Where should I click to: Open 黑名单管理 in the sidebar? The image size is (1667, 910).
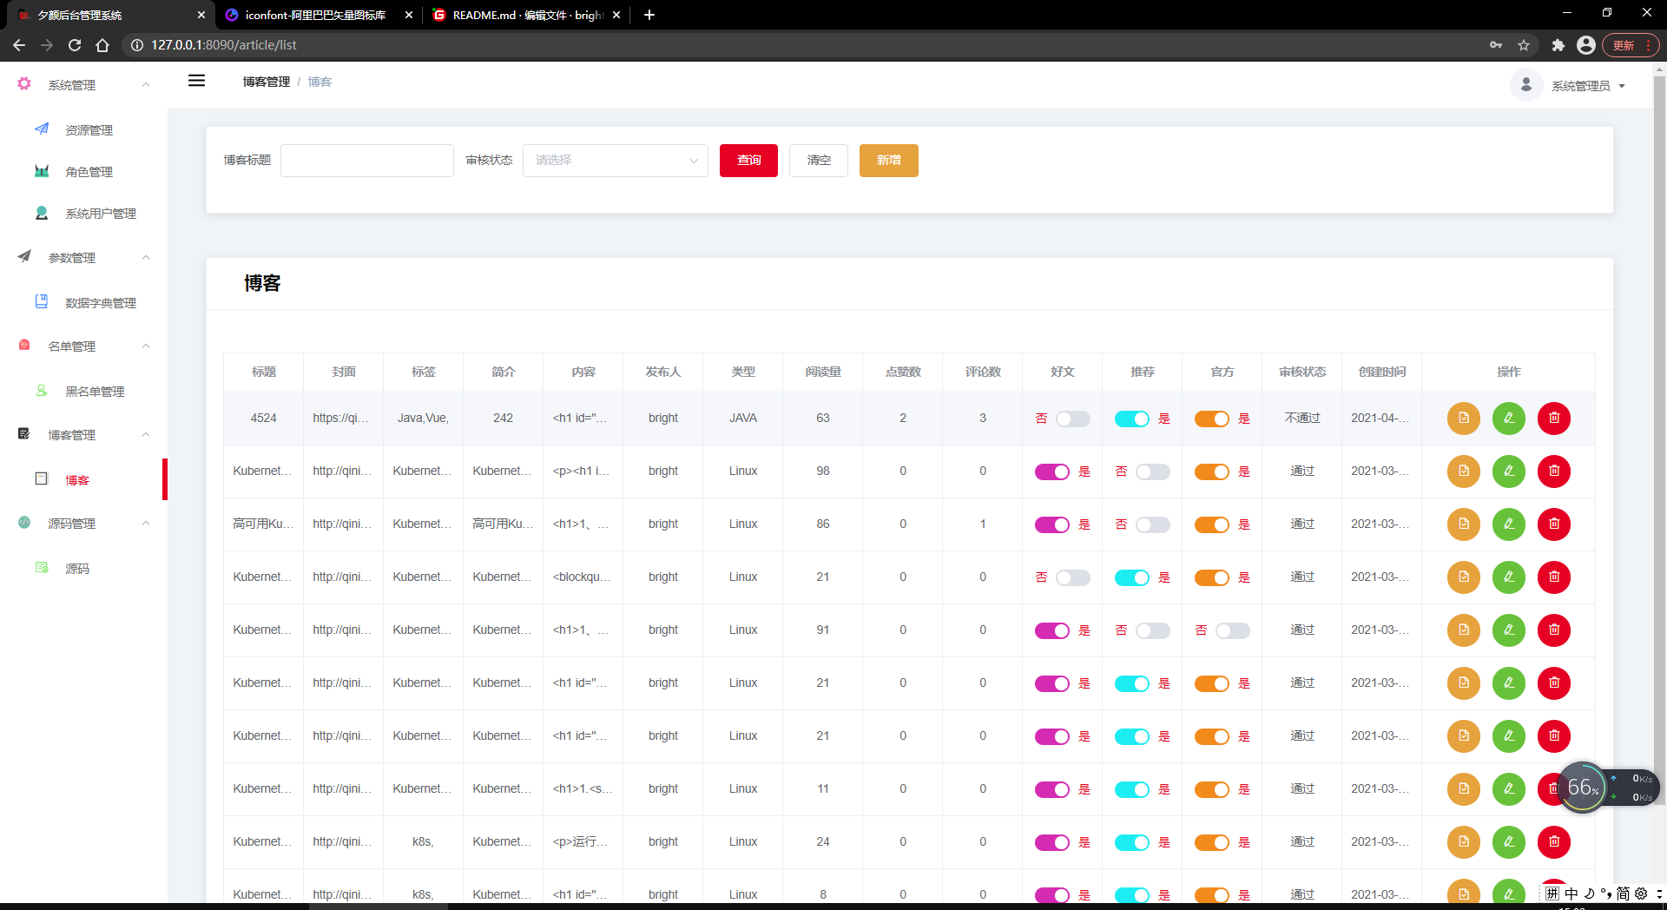coord(96,392)
